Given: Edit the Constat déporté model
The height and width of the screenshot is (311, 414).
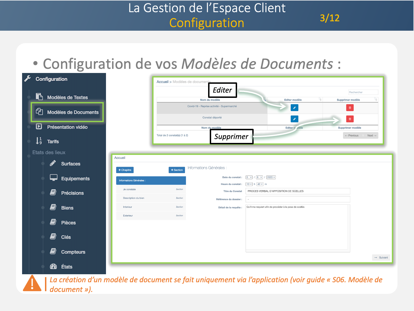Looking at the screenshot, I should coord(294,119).
